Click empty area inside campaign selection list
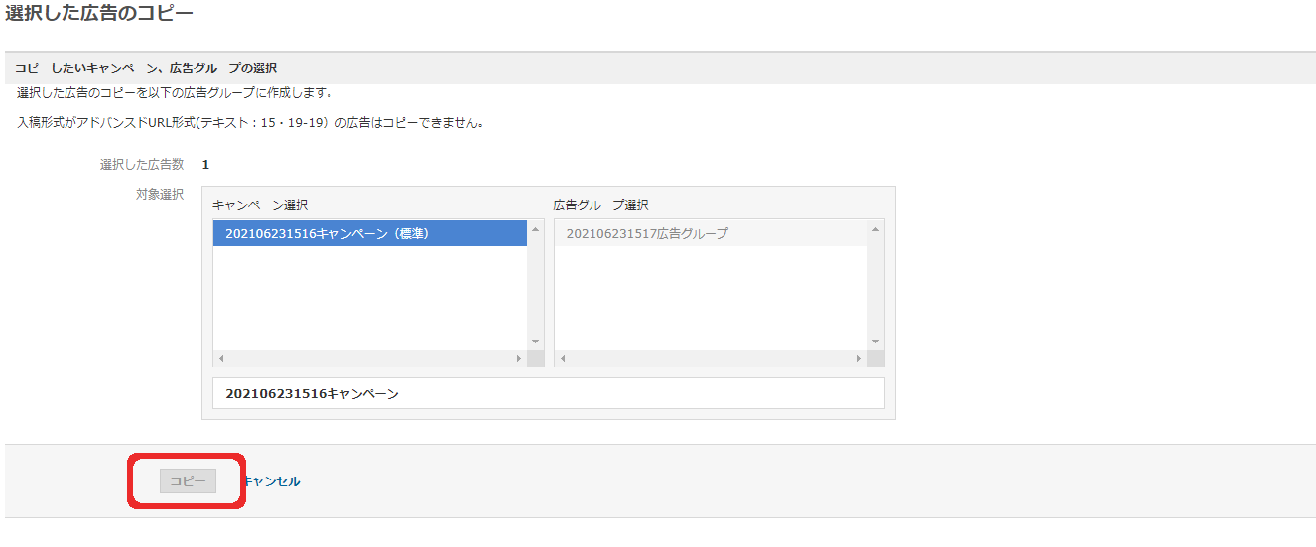This screenshot has width=1316, height=547. click(x=369, y=298)
